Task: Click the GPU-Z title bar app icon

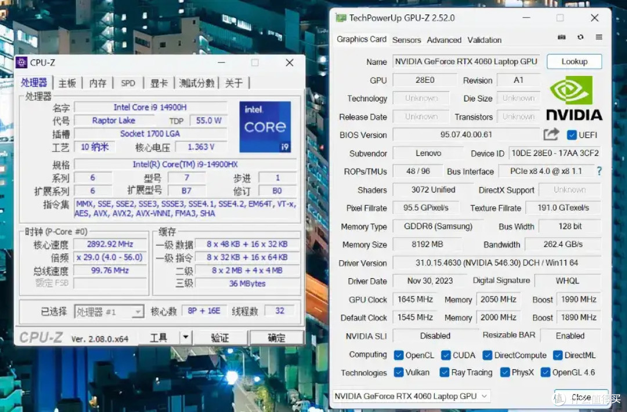Action: (x=341, y=18)
